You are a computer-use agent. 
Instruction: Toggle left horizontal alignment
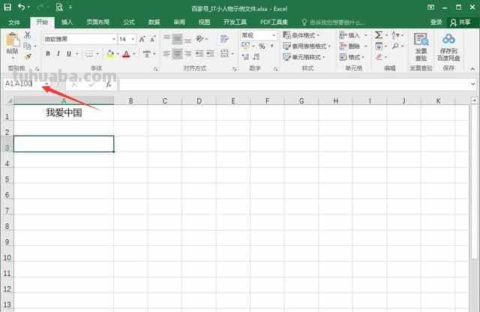tap(166, 53)
